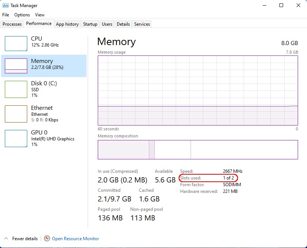Click the Memory composition bar
Image resolution: width=307 pixels, height=248 pixels.
coord(198,150)
